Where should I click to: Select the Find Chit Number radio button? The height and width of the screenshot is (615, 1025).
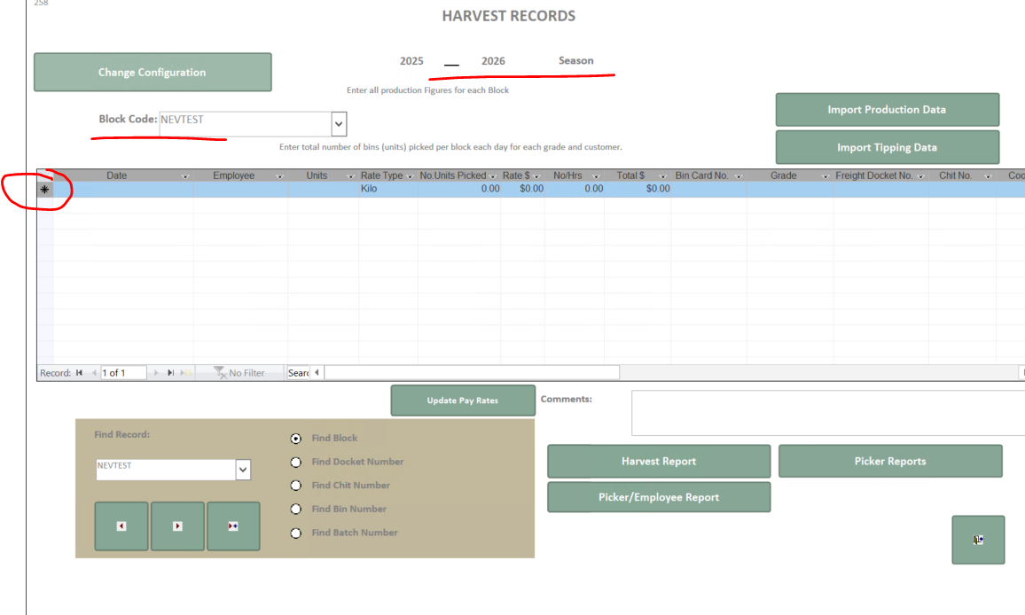295,486
